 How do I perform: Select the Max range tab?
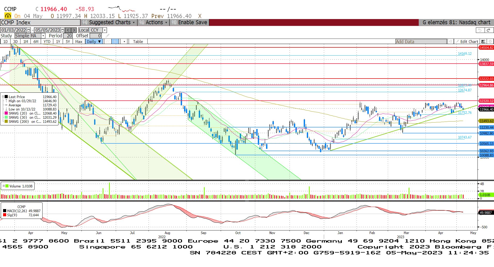click(x=79, y=41)
